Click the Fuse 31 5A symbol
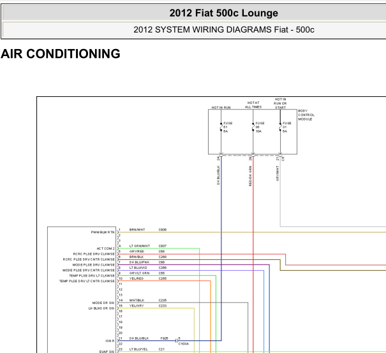Image resolution: width=386 pixels, height=353 pixels. click(x=280, y=127)
